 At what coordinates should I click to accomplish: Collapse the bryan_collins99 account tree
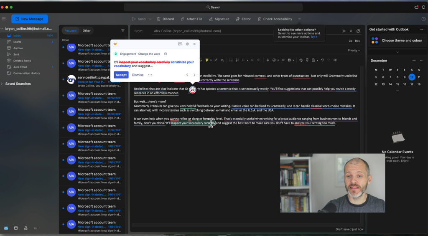(x=2, y=29)
